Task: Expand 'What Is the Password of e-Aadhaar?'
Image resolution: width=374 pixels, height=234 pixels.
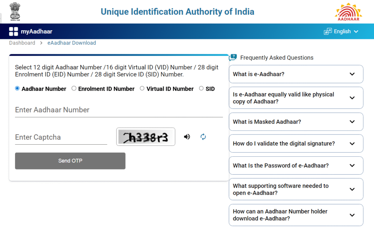Action: 296,165
